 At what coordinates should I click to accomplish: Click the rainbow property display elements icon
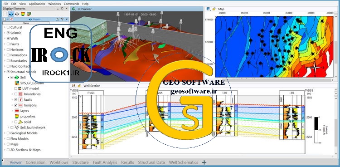23,14
